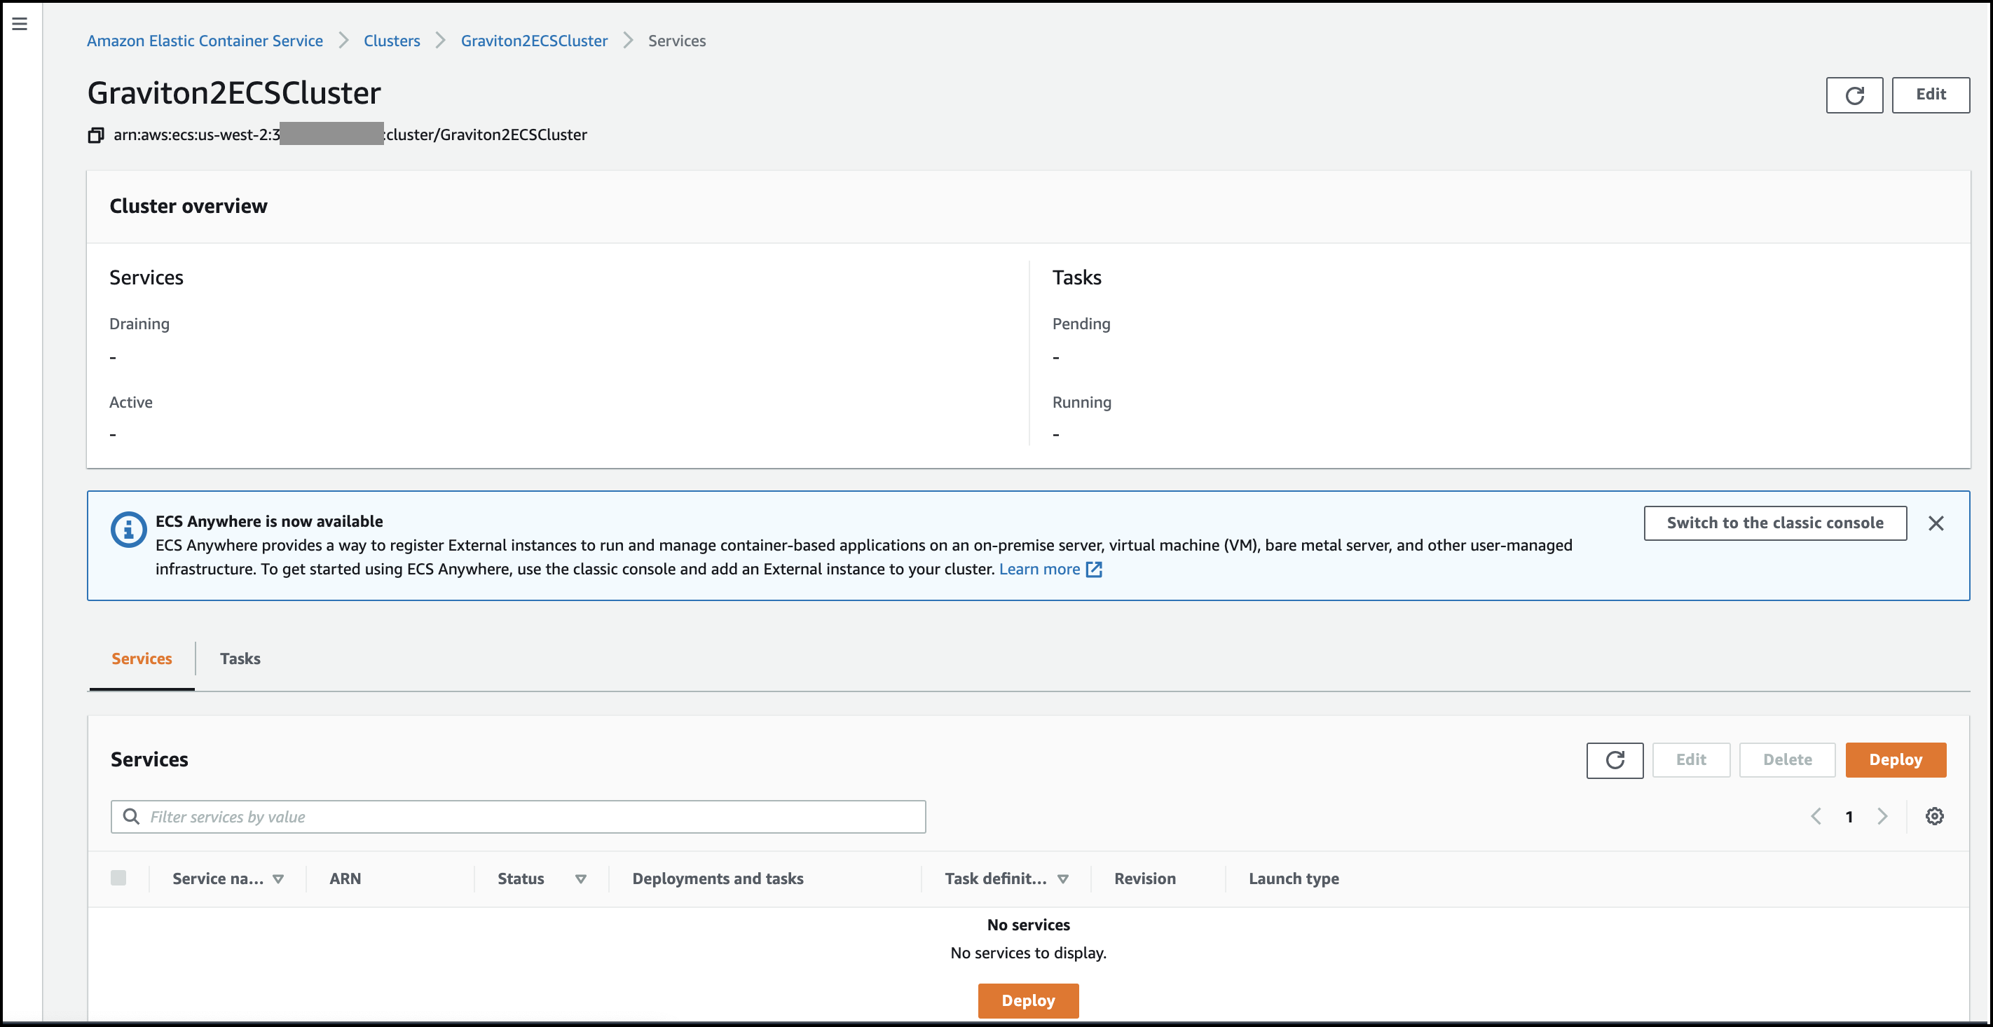The height and width of the screenshot is (1027, 1993).
Task: Go to previous page of services
Action: (1815, 817)
